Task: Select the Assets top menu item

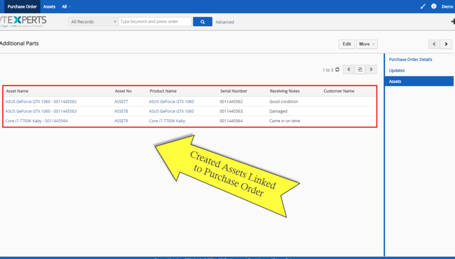Action: click(49, 6)
